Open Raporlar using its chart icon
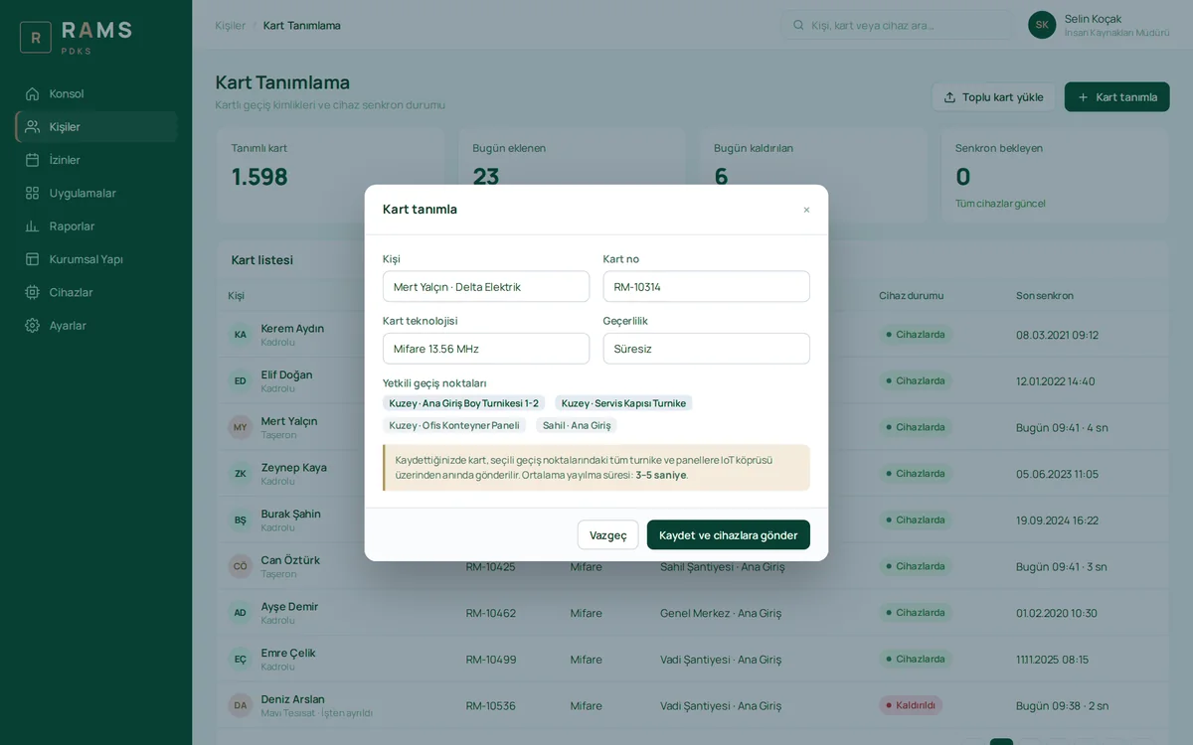This screenshot has height=745, width=1193. click(x=33, y=225)
